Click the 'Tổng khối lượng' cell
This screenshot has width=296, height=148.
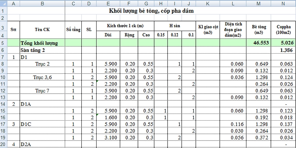point(42,43)
